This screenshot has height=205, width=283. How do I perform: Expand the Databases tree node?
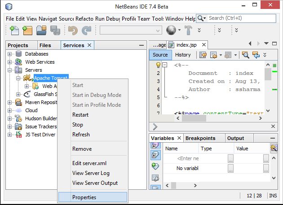pos(9,54)
